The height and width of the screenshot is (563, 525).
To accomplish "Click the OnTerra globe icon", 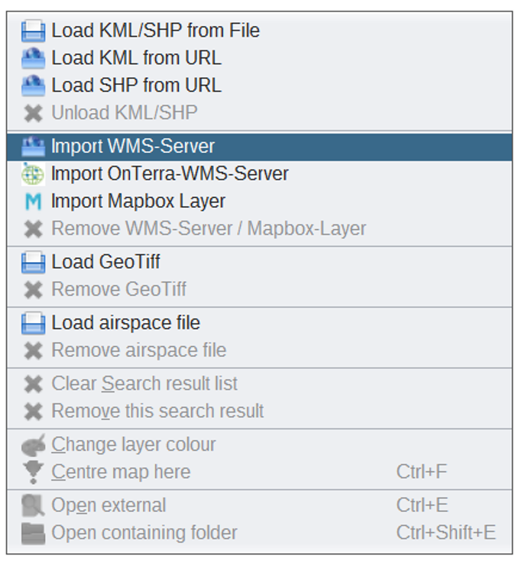I will pyautogui.click(x=33, y=174).
